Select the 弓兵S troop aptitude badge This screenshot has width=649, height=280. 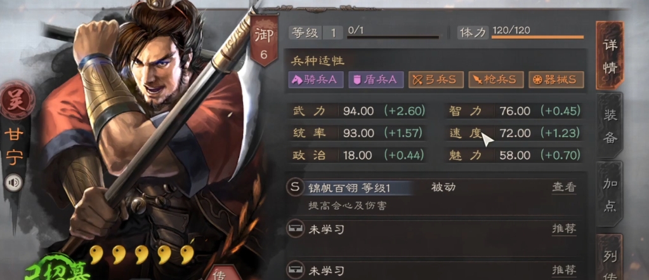tap(436, 79)
